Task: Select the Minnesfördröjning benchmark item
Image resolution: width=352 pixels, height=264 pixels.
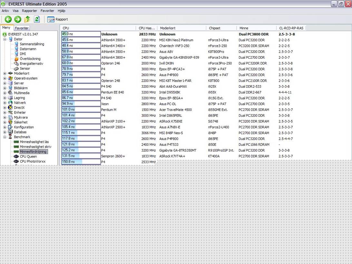Action: click(33, 152)
